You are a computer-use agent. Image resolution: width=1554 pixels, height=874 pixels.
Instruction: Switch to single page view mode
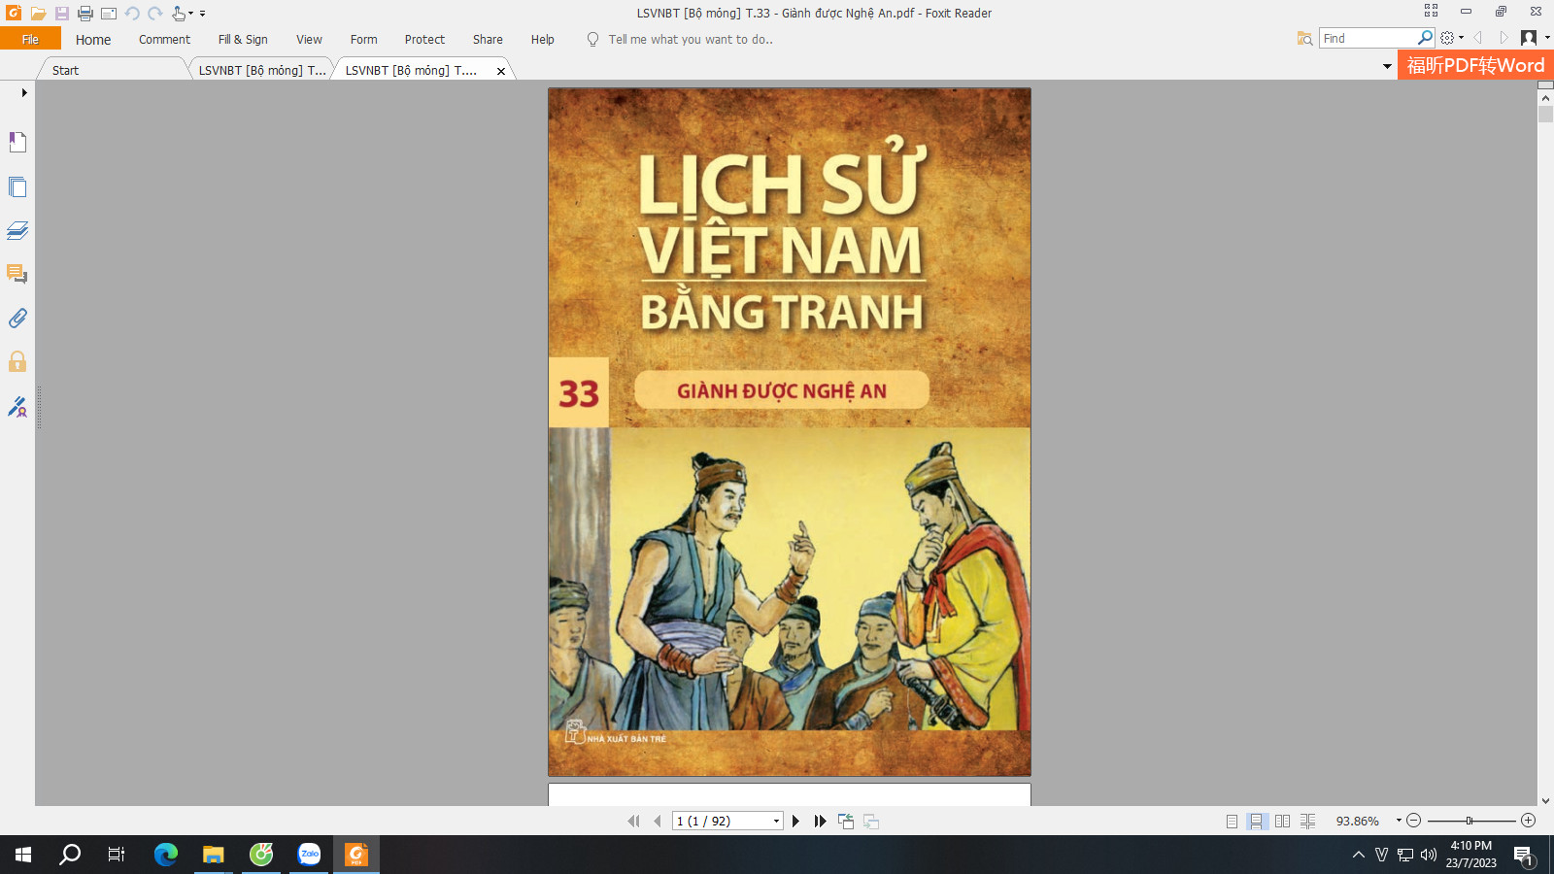pos(1232,822)
